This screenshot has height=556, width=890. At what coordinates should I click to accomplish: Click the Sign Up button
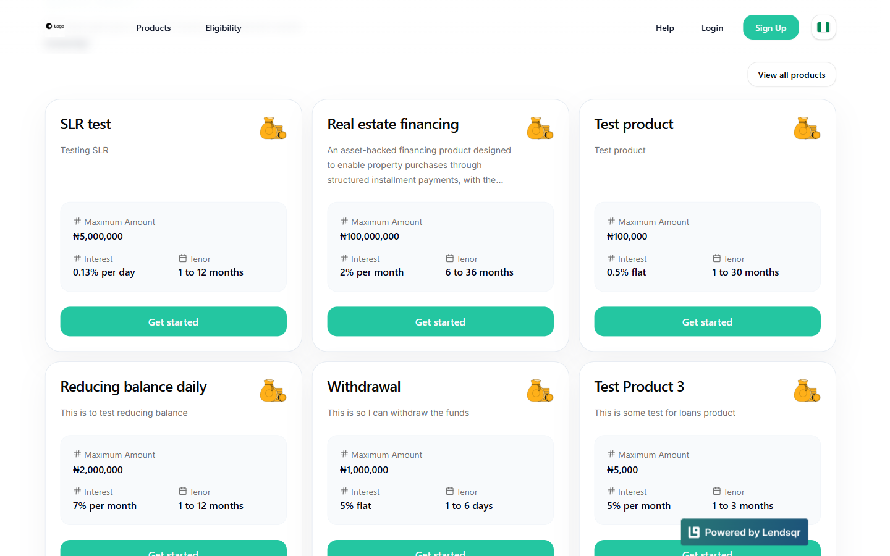click(771, 27)
